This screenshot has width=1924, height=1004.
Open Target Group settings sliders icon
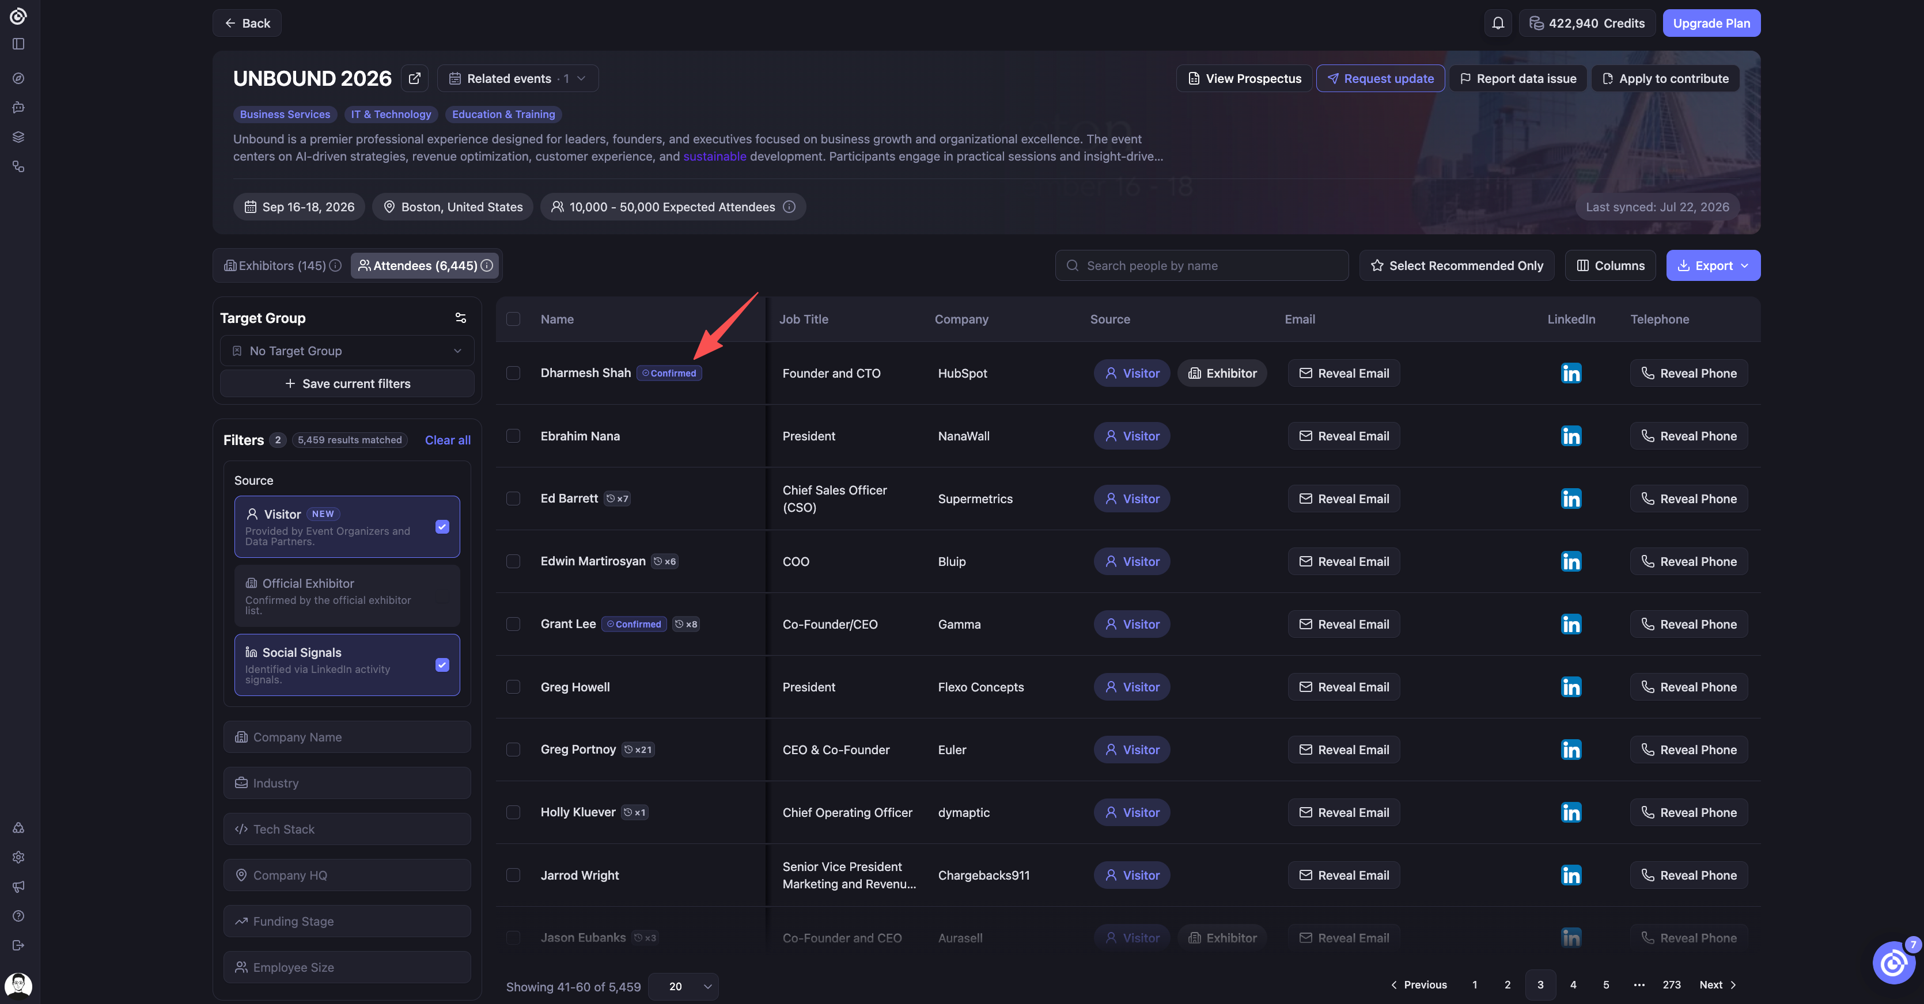pyautogui.click(x=461, y=318)
